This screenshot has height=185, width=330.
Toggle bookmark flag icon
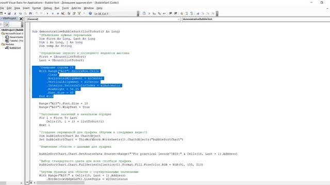tap(198, 13)
